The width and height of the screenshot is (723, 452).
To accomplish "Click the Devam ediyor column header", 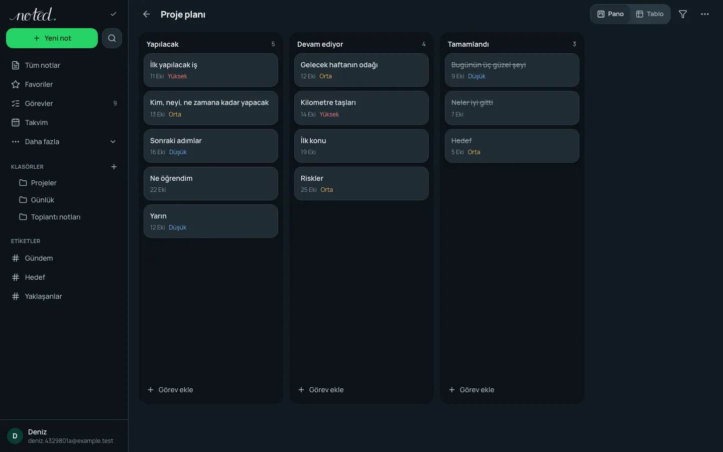I will 320,44.
